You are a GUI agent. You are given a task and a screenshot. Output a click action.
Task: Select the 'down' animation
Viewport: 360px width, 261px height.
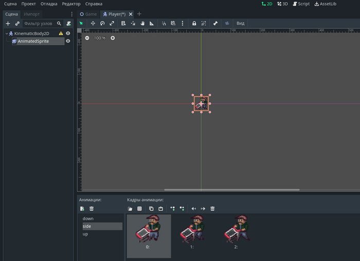click(88, 218)
